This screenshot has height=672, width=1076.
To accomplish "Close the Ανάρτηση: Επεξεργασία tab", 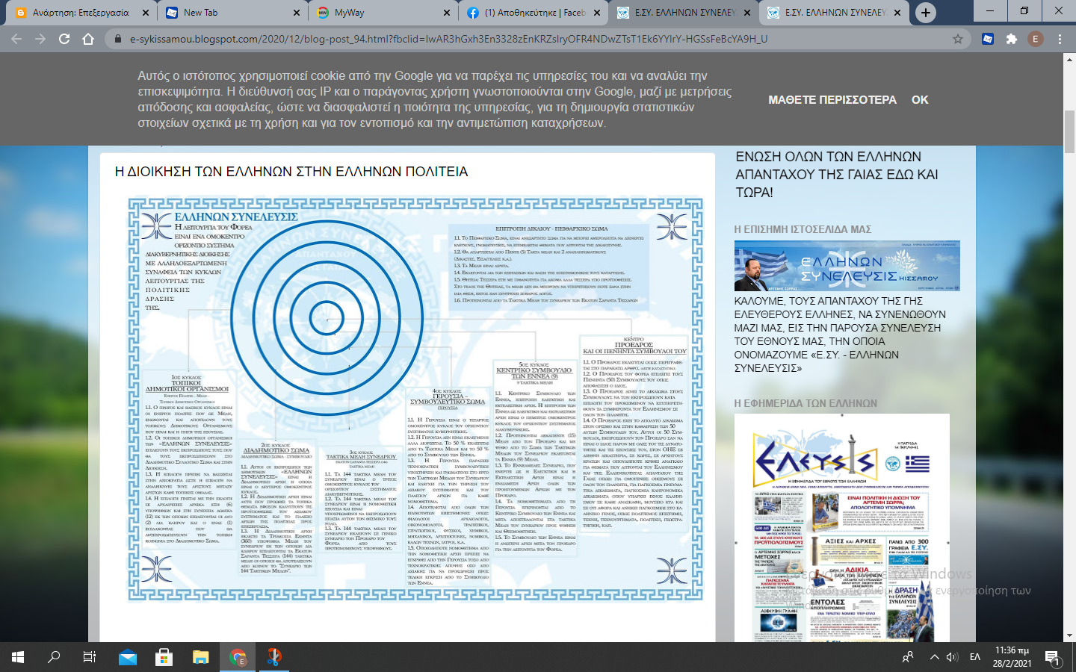I will pos(146,13).
